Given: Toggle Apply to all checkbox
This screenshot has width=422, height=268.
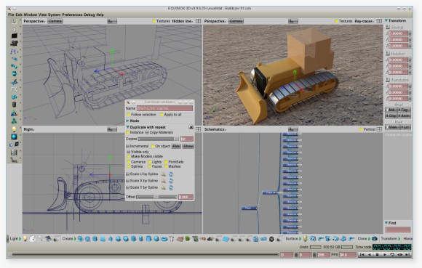Looking at the screenshot, I should click(x=162, y=115).
